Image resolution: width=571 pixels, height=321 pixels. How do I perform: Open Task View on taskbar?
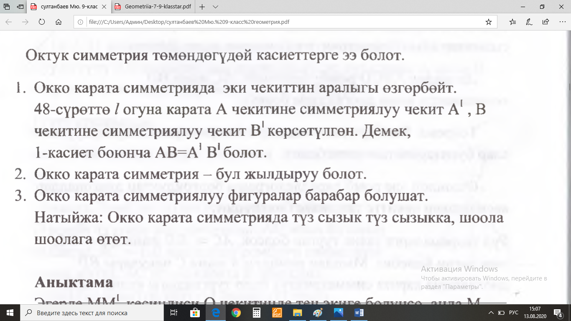click(x=175, y=313)
